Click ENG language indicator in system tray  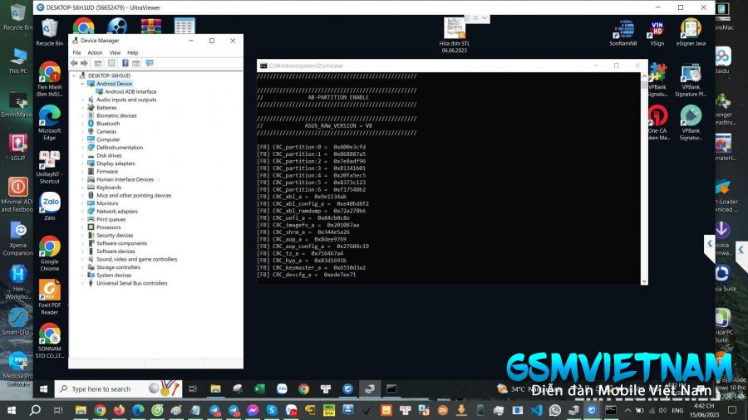click(677, 410)
